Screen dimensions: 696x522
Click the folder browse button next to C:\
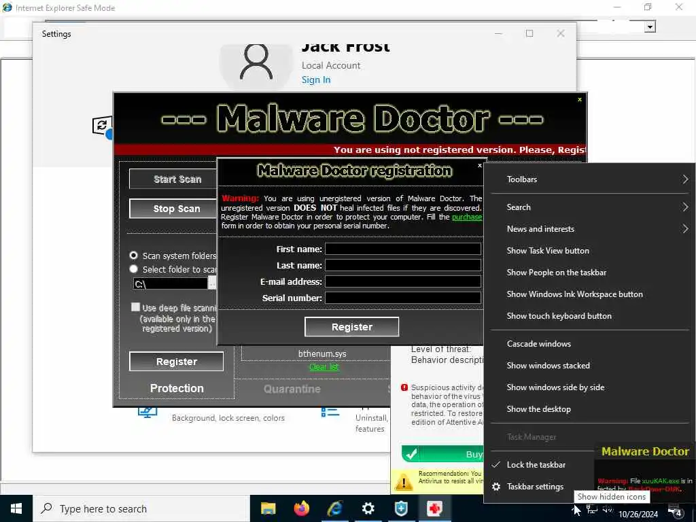(x=212, y=283)
